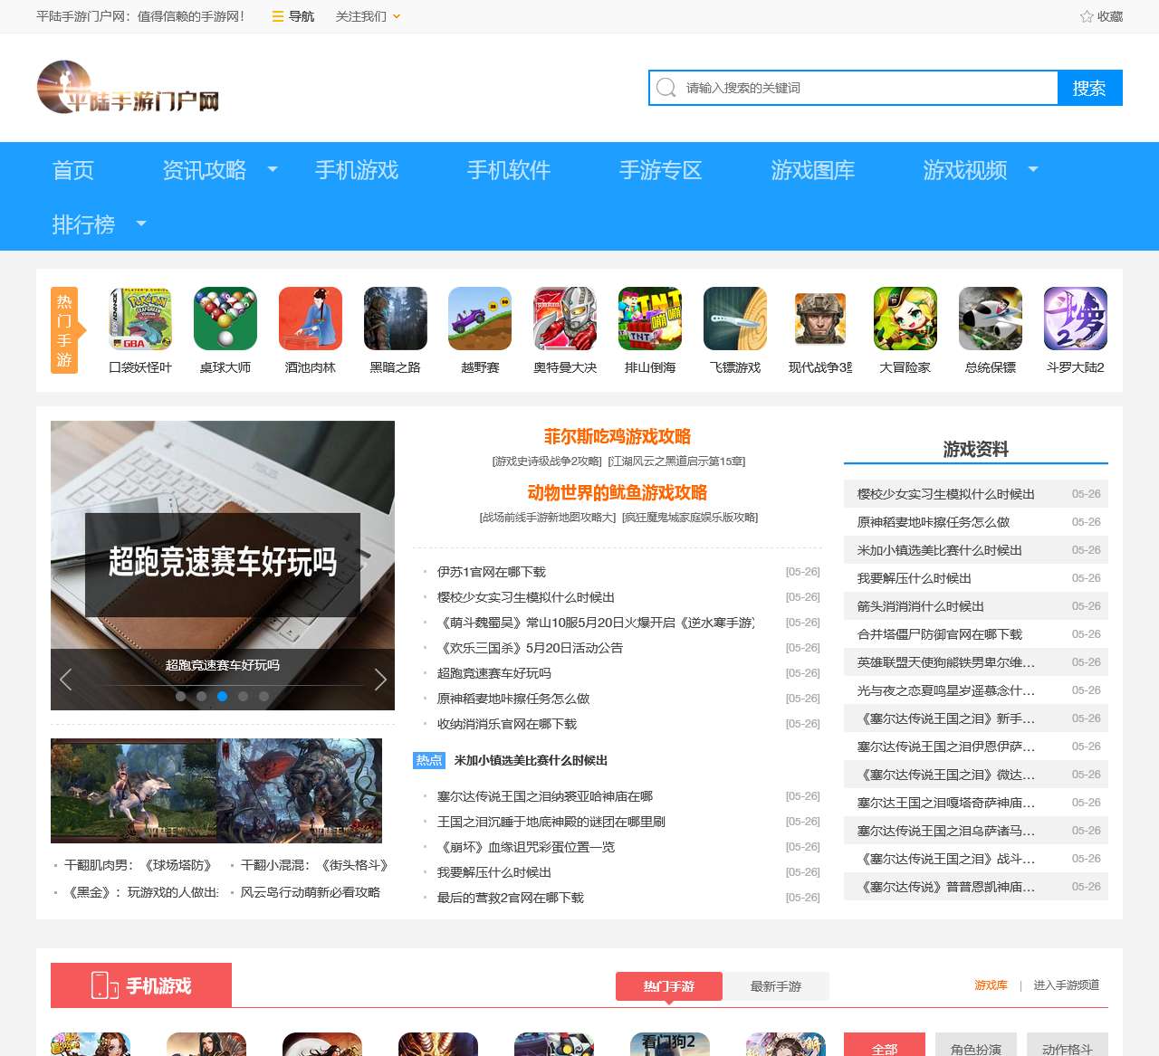Open 箭头消消消什么时候出 in 游戏资料
This screenshot has width=1159, height=1056.
click(x=920, y=606)
